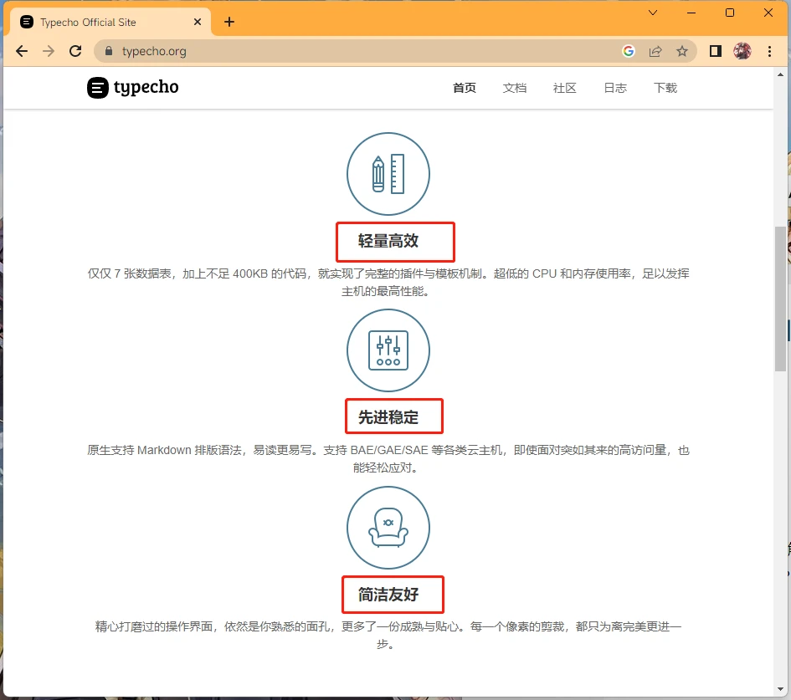This screenshot has width=791, height=700.
Task: Toggle the browser side panel
Action: pos(715,51)
